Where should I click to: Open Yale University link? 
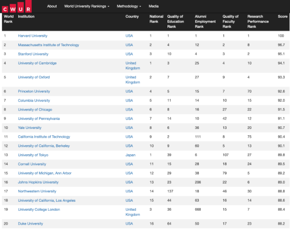pyautogui.click(x=30, y=127)
